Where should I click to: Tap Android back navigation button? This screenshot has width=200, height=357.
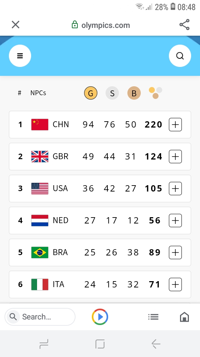point(156,344)
